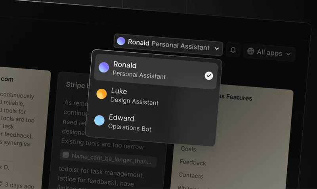Click the All apps grid icon
The width and height of the screenshot is (317, 189).
[251, 51]
